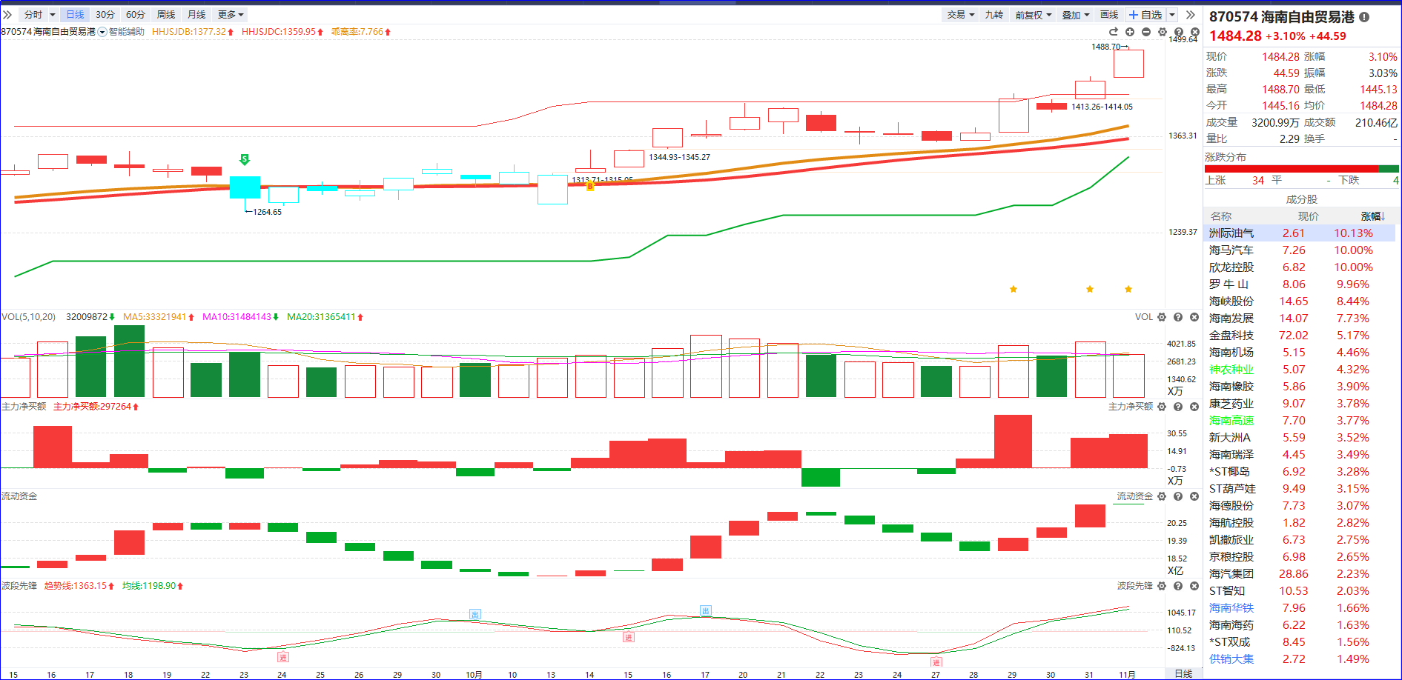Viewport: 1402px width, 680px height.
Task: Toggle 九转 indicator on chart
Action: point(993,15)
